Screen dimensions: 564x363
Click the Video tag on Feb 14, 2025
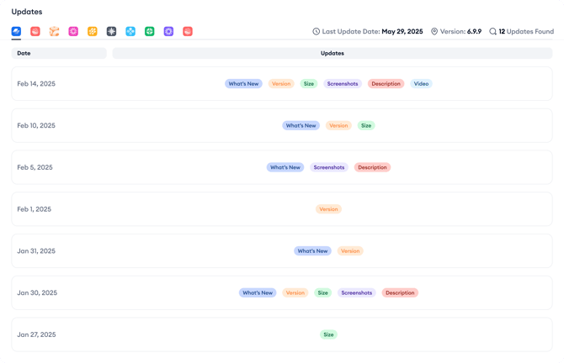point(421,84)
